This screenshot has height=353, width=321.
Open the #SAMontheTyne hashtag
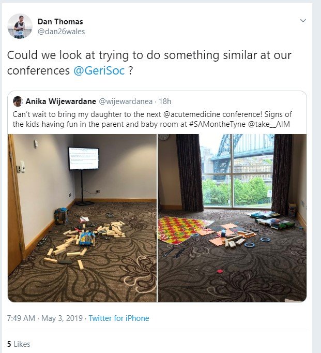217,124
